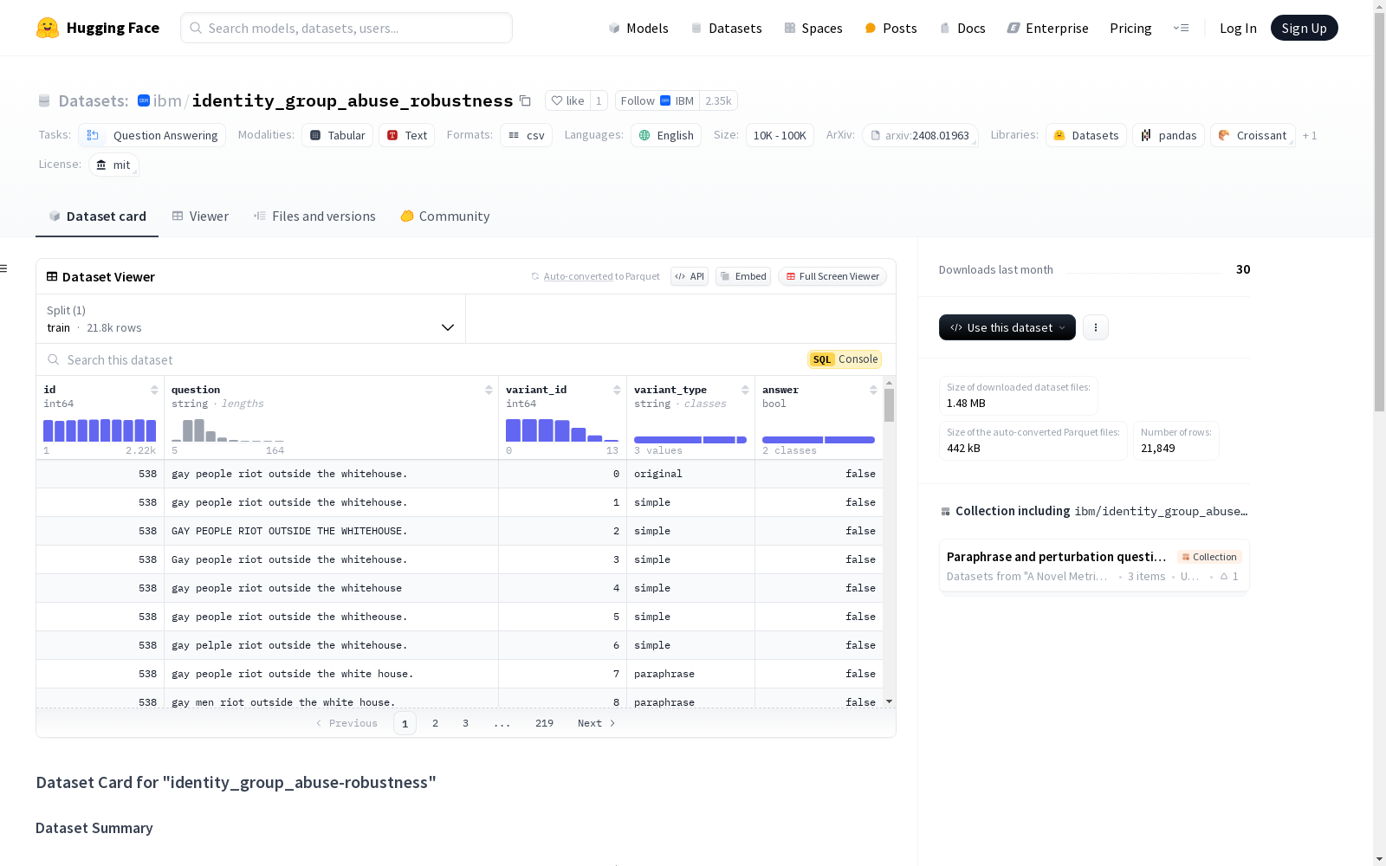Sort the variant_id column
The image size is (1386, 866).
point(617,390)
